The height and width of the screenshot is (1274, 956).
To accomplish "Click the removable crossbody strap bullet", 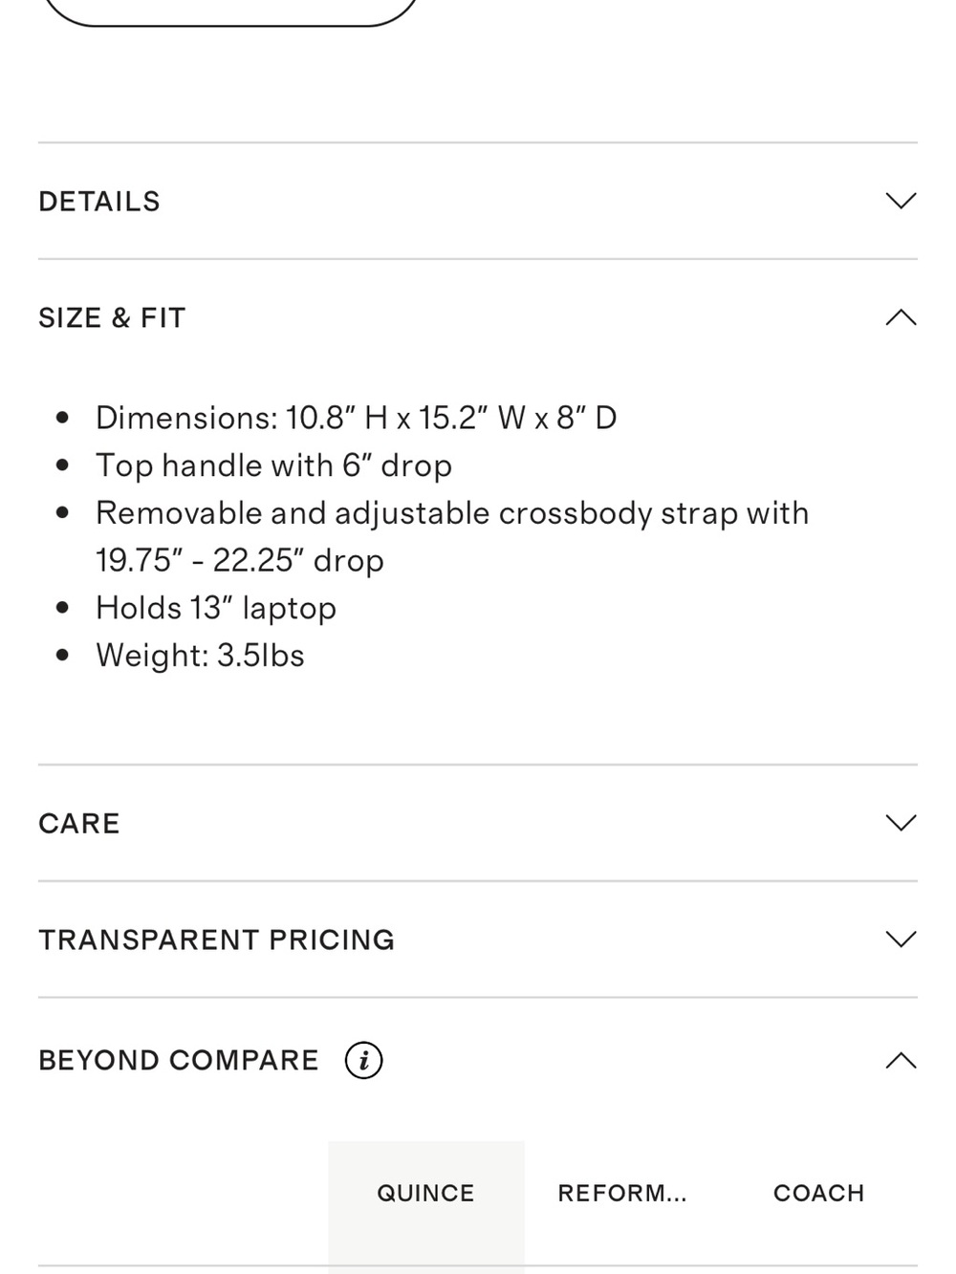I will pos(452,536).
